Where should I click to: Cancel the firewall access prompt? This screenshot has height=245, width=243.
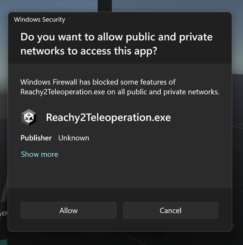pyautogui.click(x=171, y=210)
